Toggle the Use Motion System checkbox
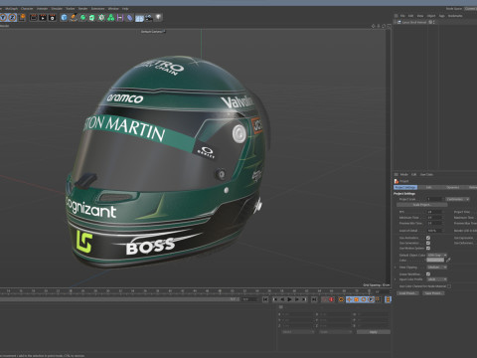The height and width of the screenshot is (358, 477). [x=428, y=248]
